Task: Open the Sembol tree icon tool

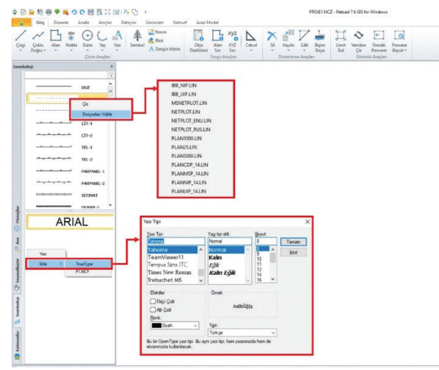Action: (137, 39)
